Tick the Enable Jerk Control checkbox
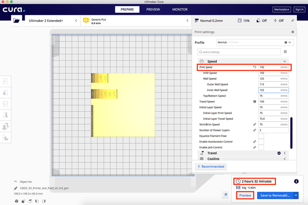Screen dimensions: 308x205 click(261, 147)
